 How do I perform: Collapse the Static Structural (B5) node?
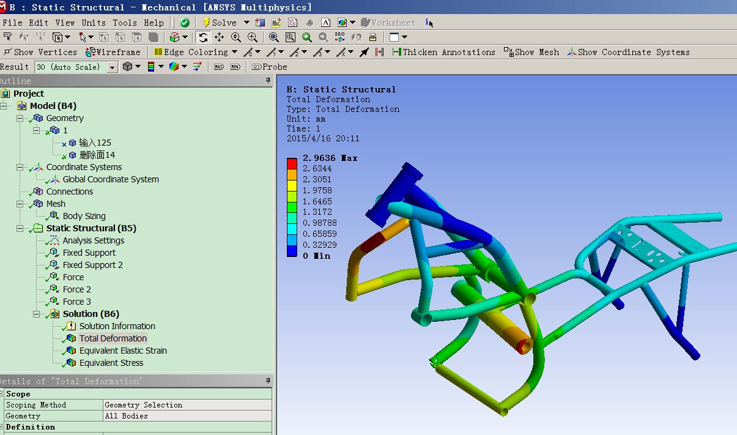tap(20, 228)
